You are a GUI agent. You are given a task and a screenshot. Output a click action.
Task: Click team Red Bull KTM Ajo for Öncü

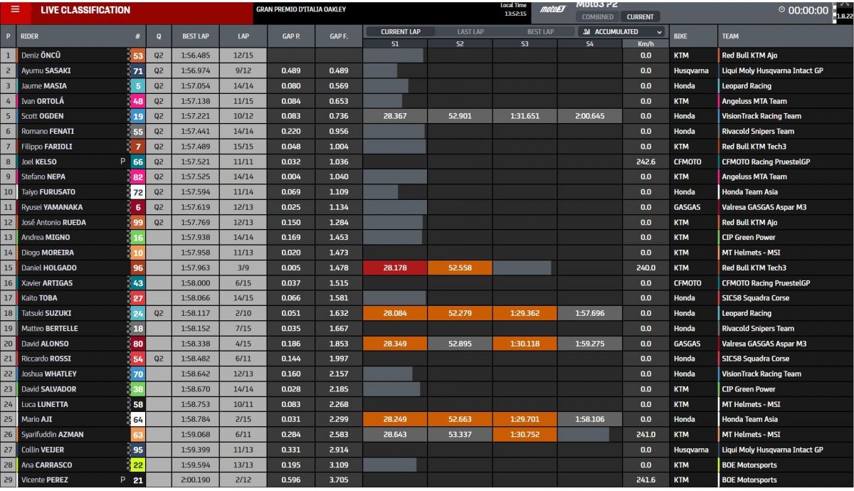pos(750,56)
